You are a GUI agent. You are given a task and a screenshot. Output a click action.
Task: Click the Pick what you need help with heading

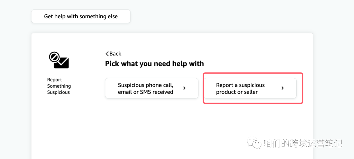click(154, 64)
